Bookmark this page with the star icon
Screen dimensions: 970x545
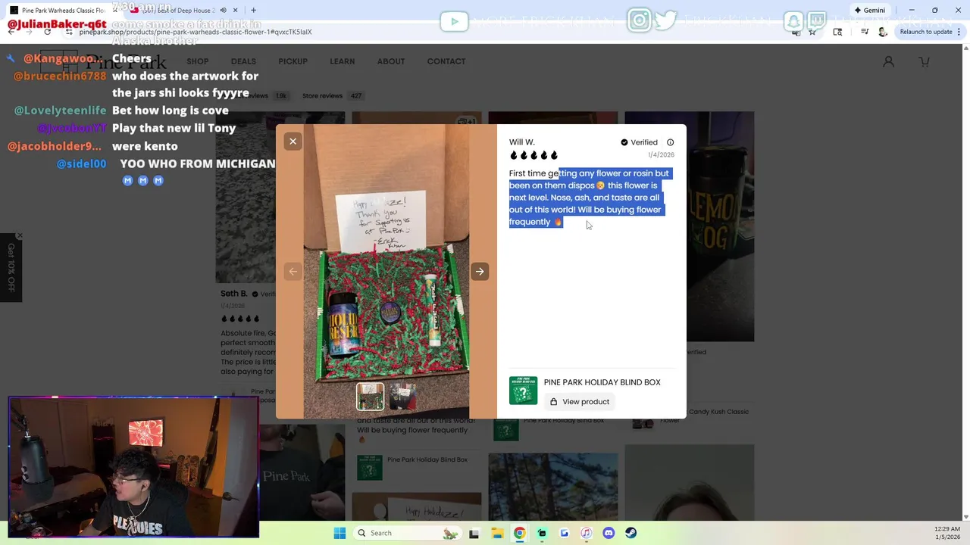pyautogui.click(x=812, y=32)
